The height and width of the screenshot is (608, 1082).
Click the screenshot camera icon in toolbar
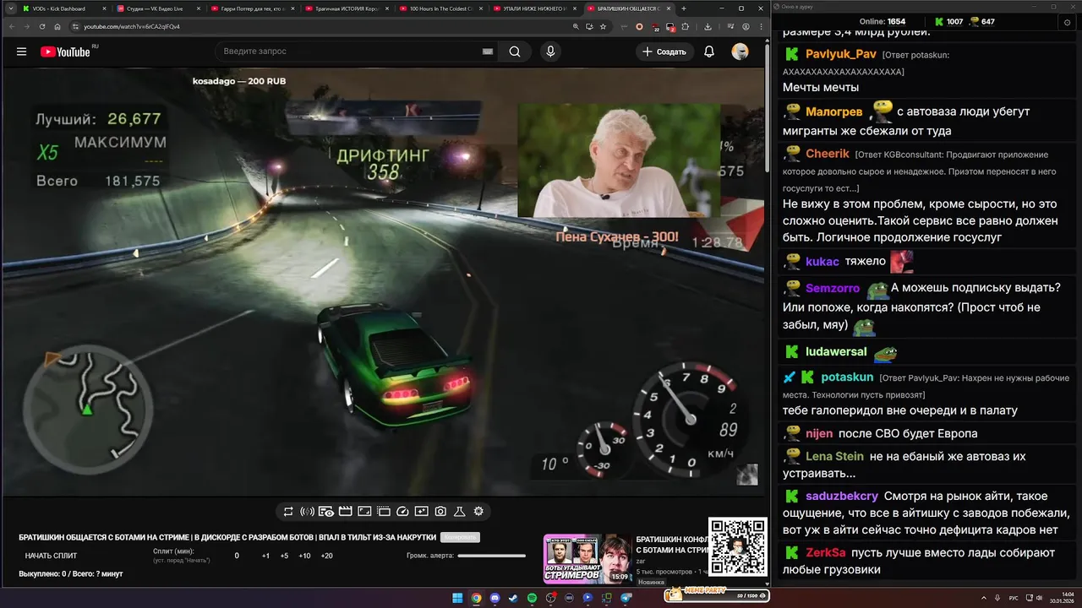440,511
